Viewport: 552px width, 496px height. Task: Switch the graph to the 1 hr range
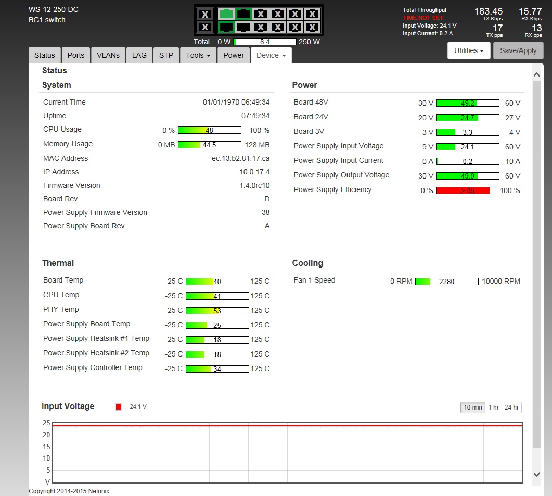click(x=493, y=408)
